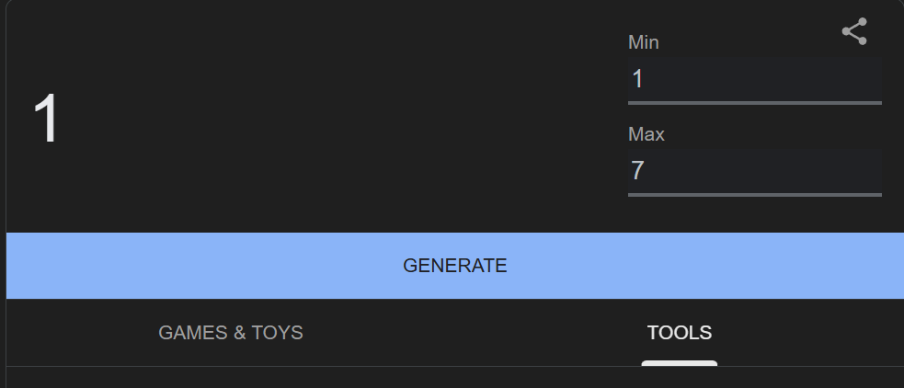Click the underline beneath the Max field
904x388 pixels.
coord(754,195)
